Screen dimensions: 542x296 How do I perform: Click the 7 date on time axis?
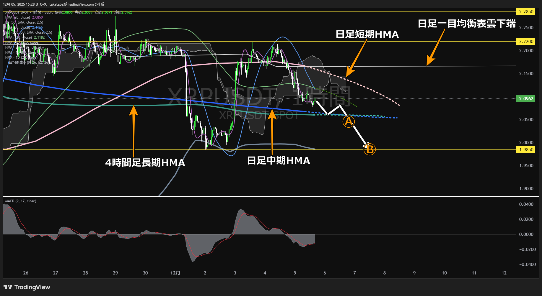pos(355,273)
